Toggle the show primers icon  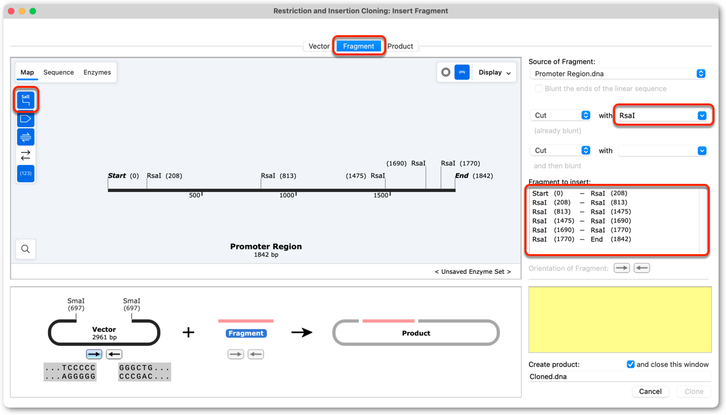tap(26, 137)
